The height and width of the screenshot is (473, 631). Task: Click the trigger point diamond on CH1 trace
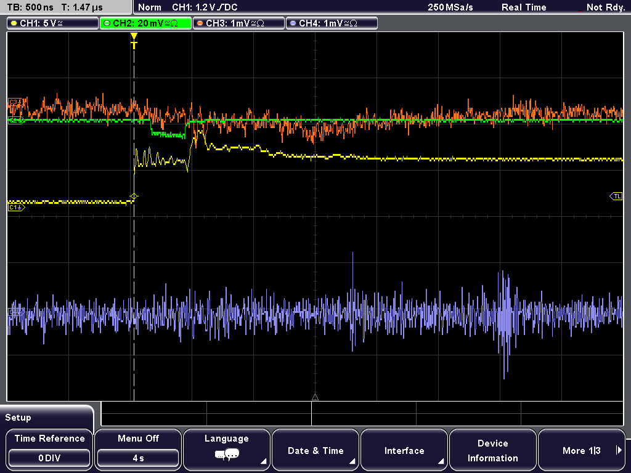(x=134, y=196)
